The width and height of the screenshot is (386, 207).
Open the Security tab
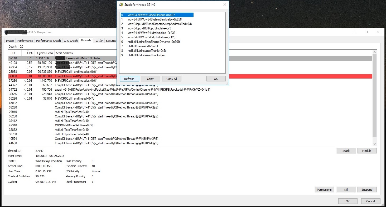click(111, 41)
